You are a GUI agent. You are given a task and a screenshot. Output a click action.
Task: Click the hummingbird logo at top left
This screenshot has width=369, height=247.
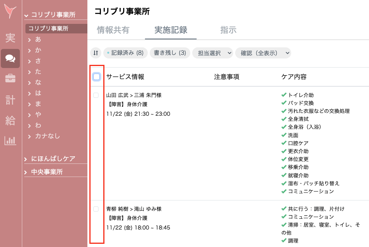[x=10, y=12]
